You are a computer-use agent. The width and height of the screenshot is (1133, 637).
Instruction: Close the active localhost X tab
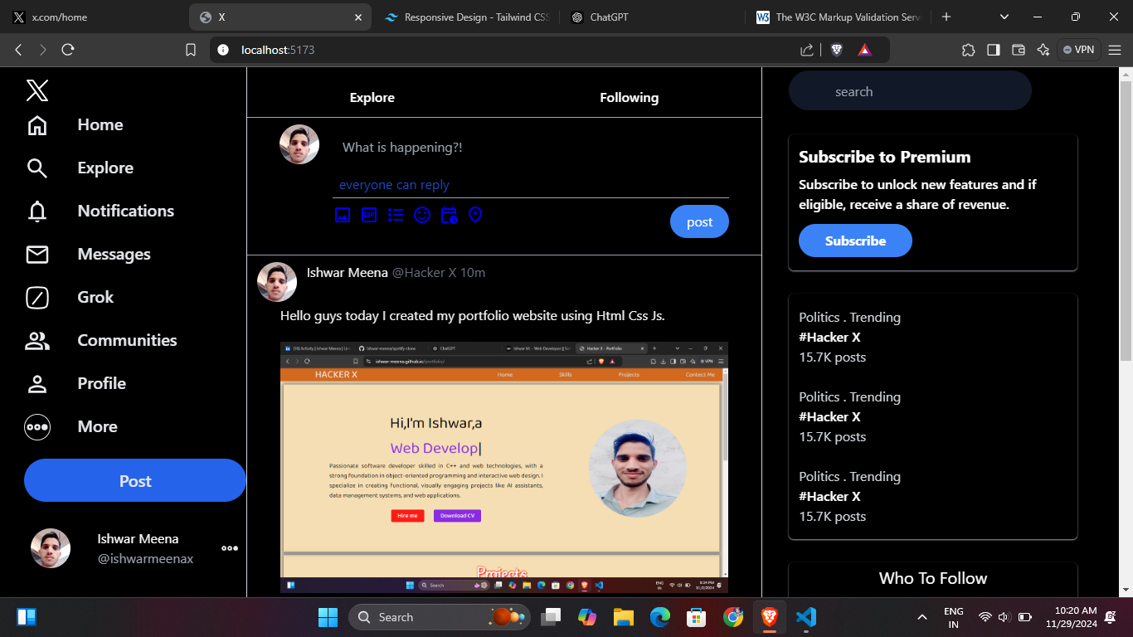358,17
